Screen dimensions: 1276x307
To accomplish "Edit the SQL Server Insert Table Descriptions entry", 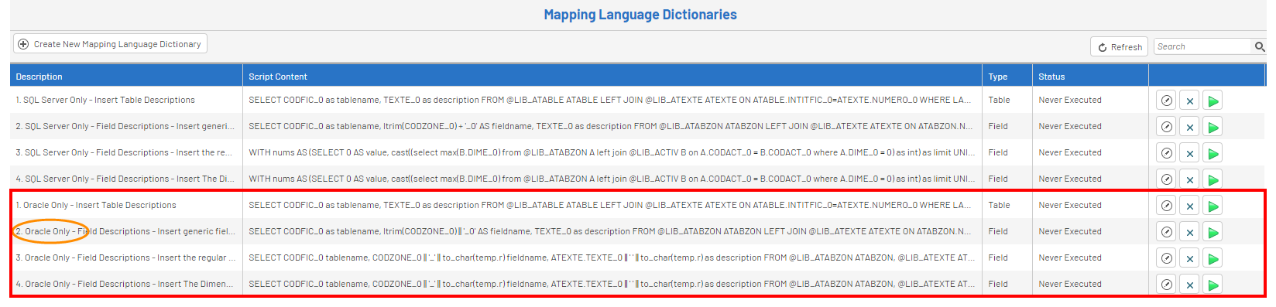I will tap(1166, 101).
